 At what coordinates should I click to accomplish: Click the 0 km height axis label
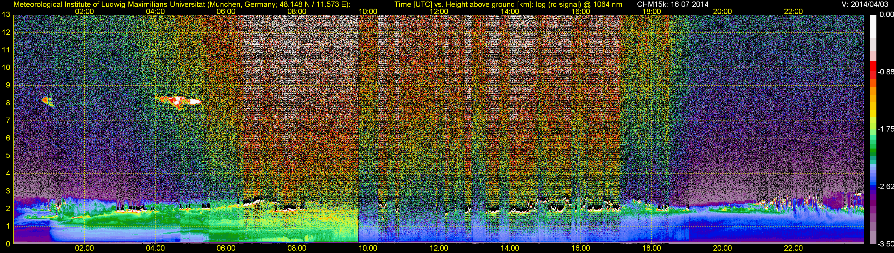click(8, 244)
